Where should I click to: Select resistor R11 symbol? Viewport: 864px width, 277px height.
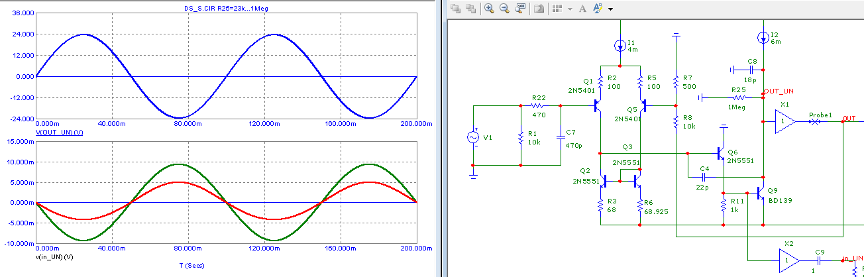point(724,205)
